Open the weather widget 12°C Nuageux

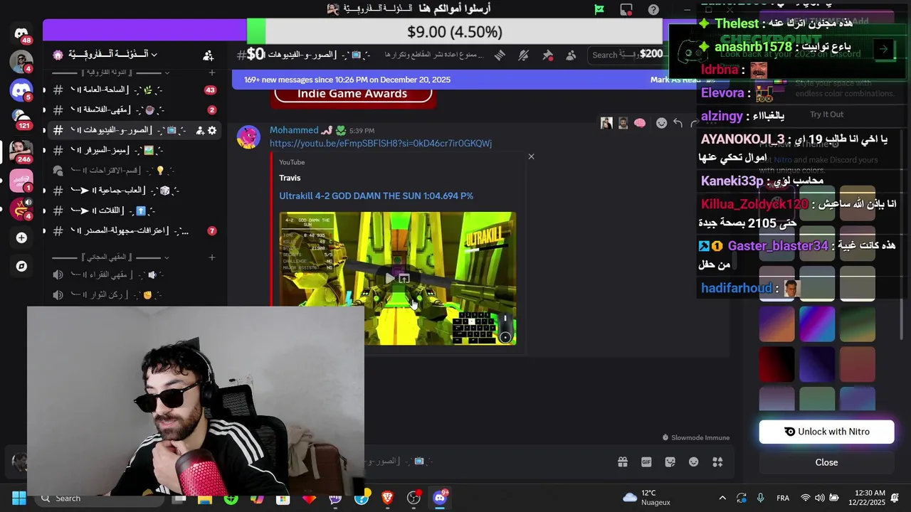tap(646, 498)
